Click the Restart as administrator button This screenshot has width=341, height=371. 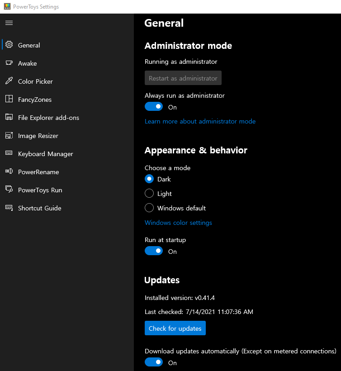coord(183,78)
